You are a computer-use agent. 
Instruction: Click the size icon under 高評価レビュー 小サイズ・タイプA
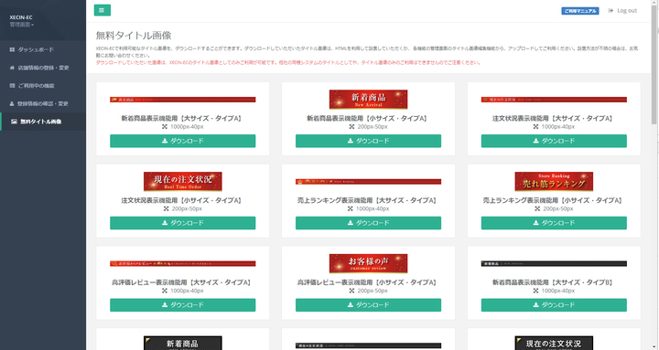coord(351,291)
